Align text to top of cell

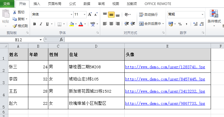click(x=105, y=14)
